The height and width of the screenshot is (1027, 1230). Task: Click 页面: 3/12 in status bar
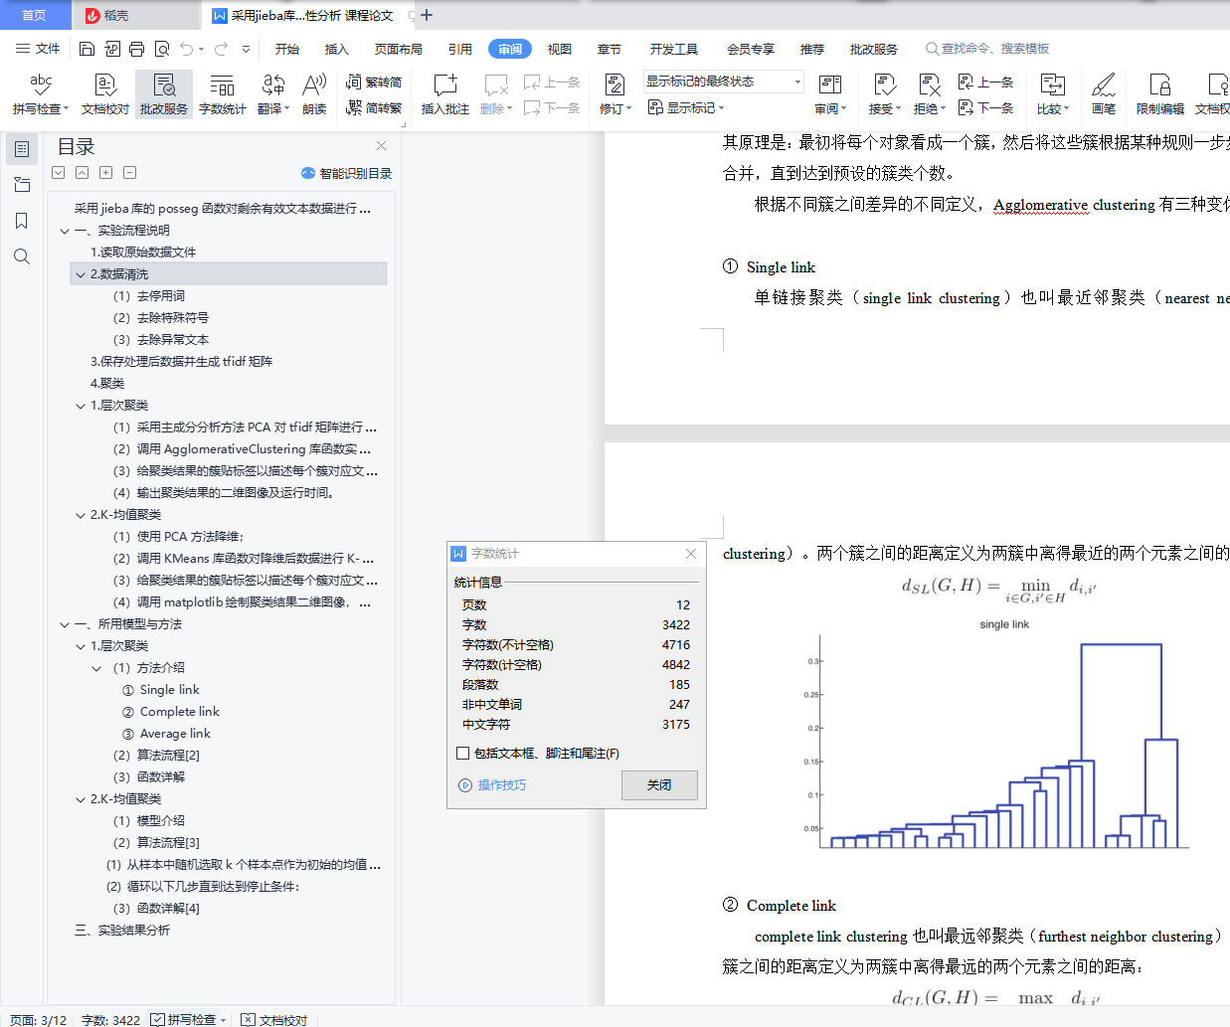tap(38, 1020)
